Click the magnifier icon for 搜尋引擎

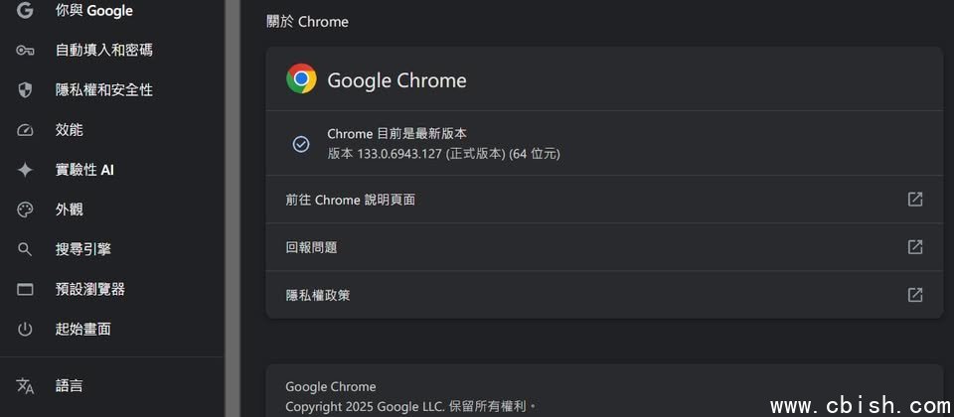pos(26,249)
